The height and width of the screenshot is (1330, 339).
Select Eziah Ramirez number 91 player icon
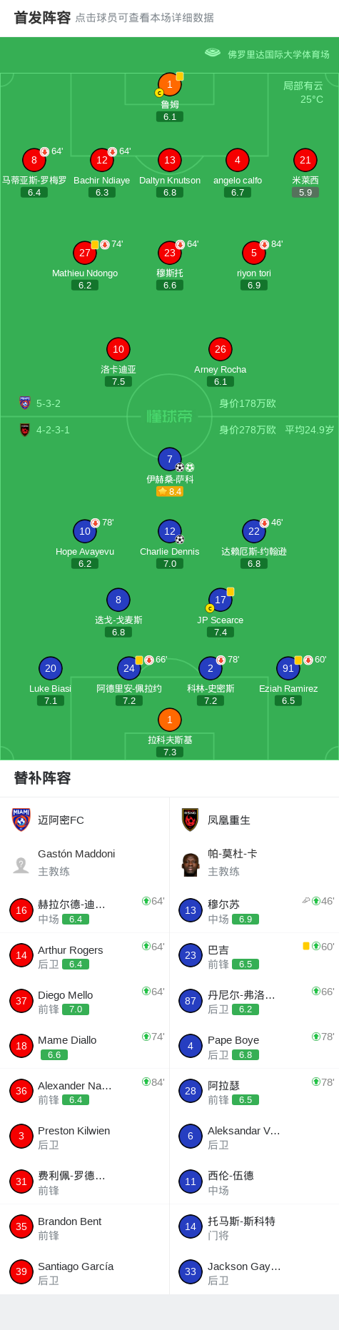(288, 668)
